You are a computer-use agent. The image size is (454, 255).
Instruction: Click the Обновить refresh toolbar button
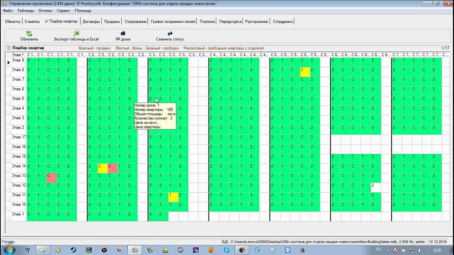click(29, 36)
